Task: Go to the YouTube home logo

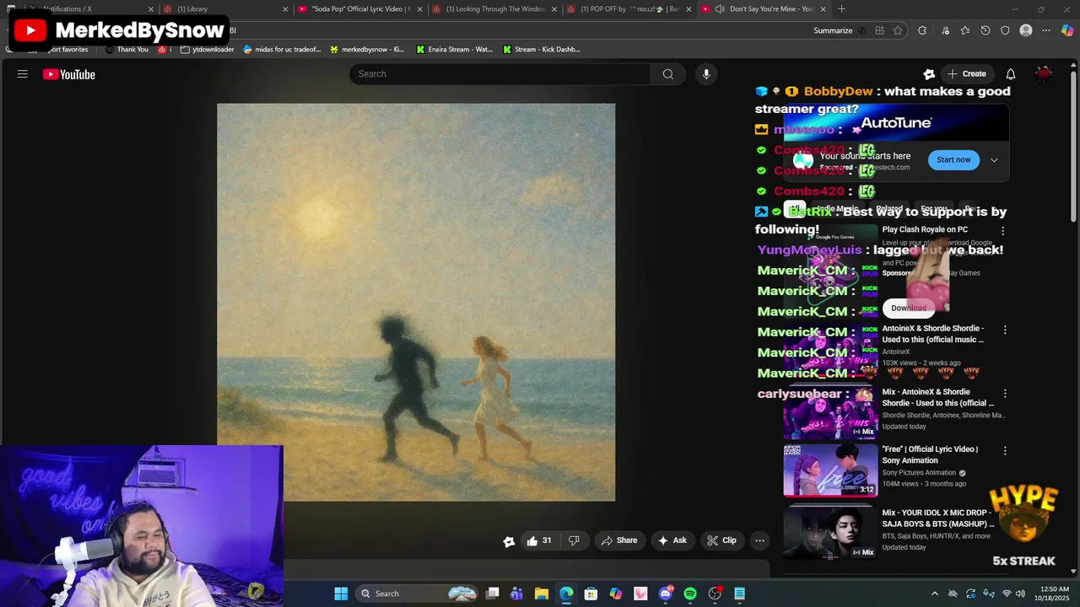Action: [69, 74]
